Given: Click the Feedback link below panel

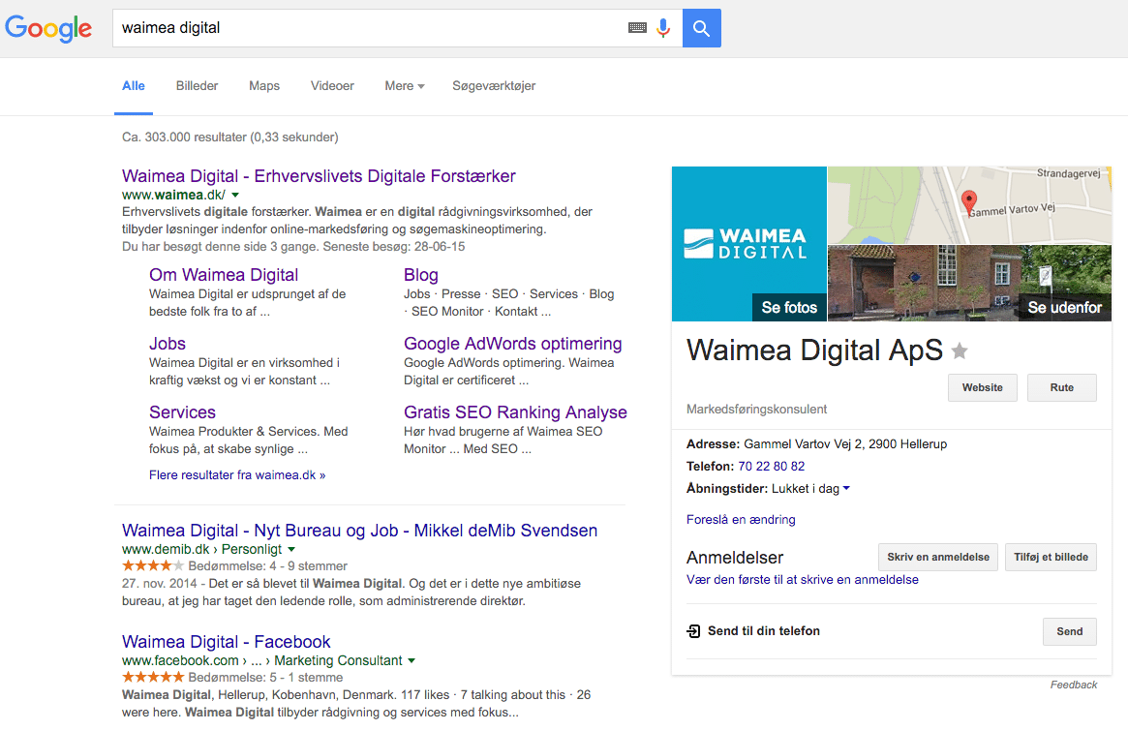Looking at the screenshot, I should point(1074,685).
